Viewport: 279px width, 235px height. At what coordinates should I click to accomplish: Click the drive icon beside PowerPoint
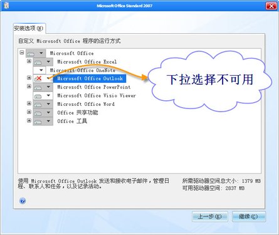(x=38, y=88)
